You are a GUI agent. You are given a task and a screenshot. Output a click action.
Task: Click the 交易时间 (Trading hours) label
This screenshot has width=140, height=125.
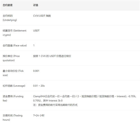click(13, 117)
